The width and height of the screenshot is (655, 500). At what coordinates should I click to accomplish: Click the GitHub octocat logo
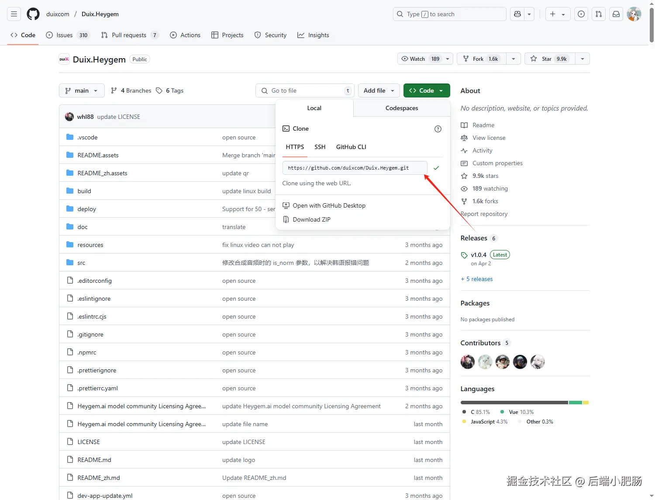pyautogui.click(x=33, y=14)
